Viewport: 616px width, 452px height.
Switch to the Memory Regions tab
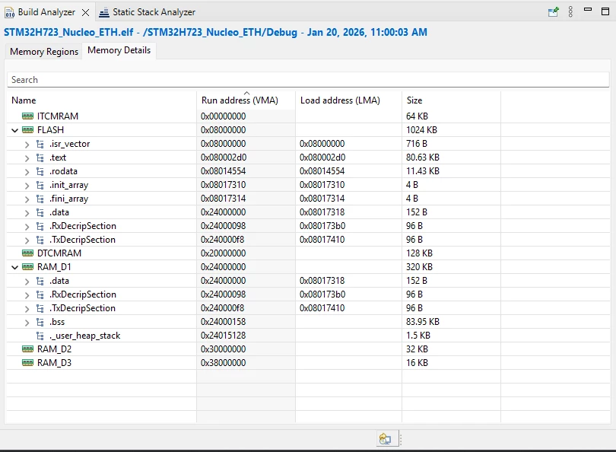point(44,52)
